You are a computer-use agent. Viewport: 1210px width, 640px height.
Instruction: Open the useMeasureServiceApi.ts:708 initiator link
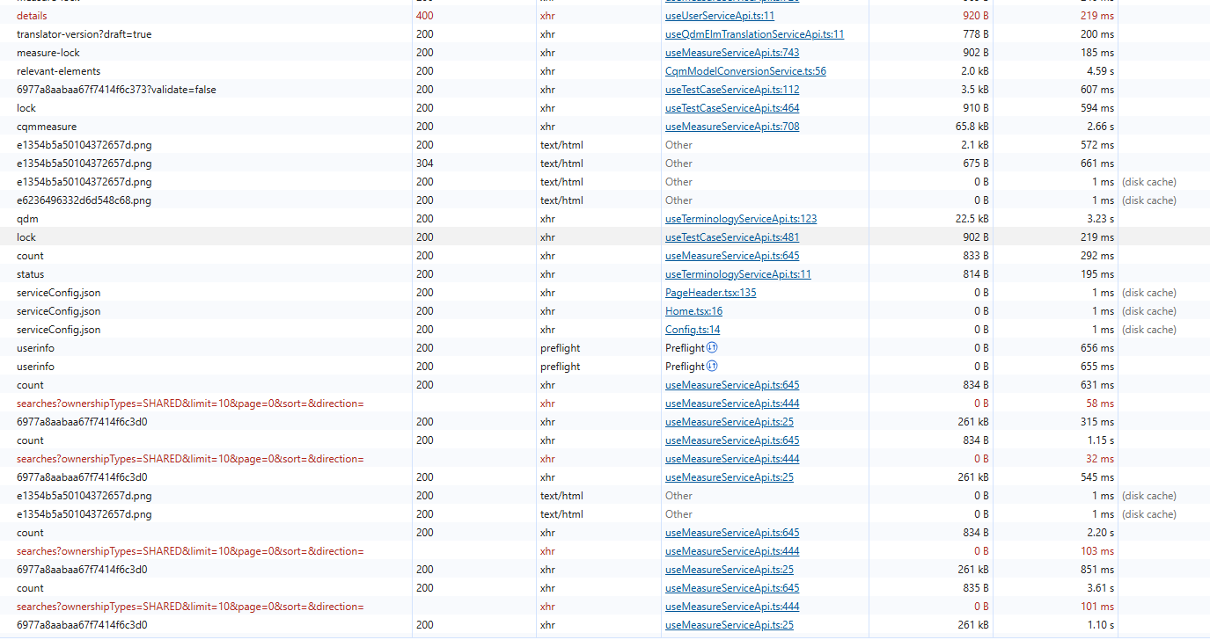(x=732, y=127)
